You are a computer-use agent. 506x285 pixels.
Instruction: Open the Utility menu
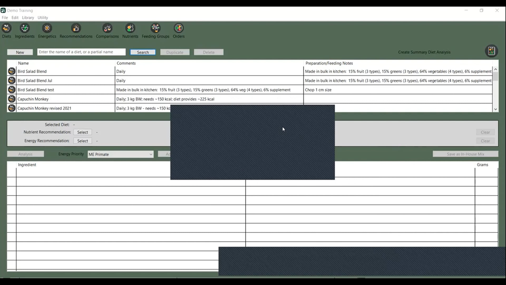click(43, 18)
